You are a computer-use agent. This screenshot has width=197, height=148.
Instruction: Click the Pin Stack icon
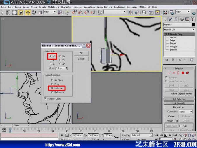166,60
